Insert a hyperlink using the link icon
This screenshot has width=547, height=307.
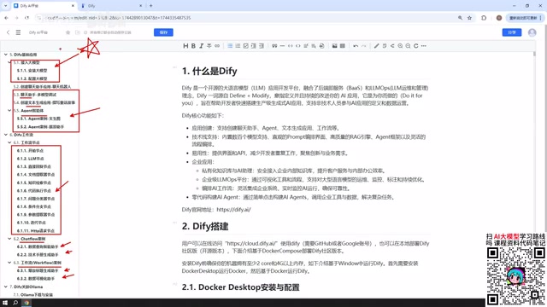217,46
